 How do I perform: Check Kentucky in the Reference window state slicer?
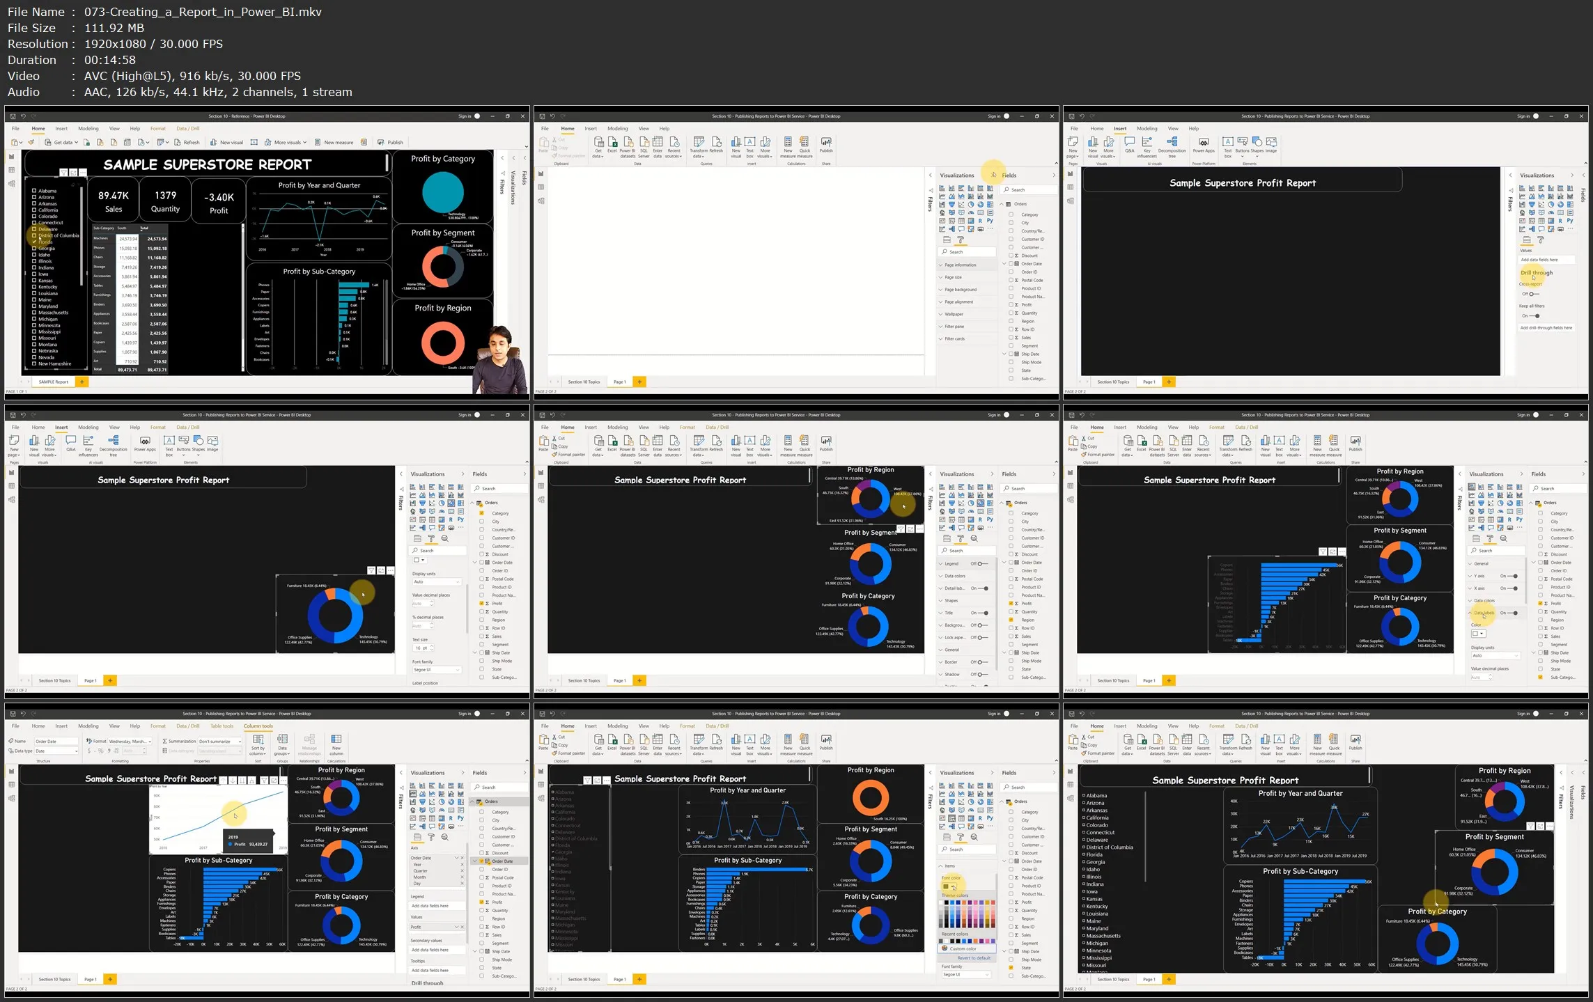pos(34,287)
